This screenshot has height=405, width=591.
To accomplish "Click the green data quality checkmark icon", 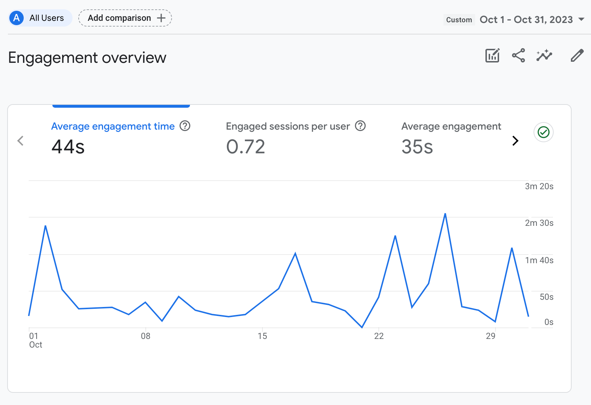I will point(544,132).
